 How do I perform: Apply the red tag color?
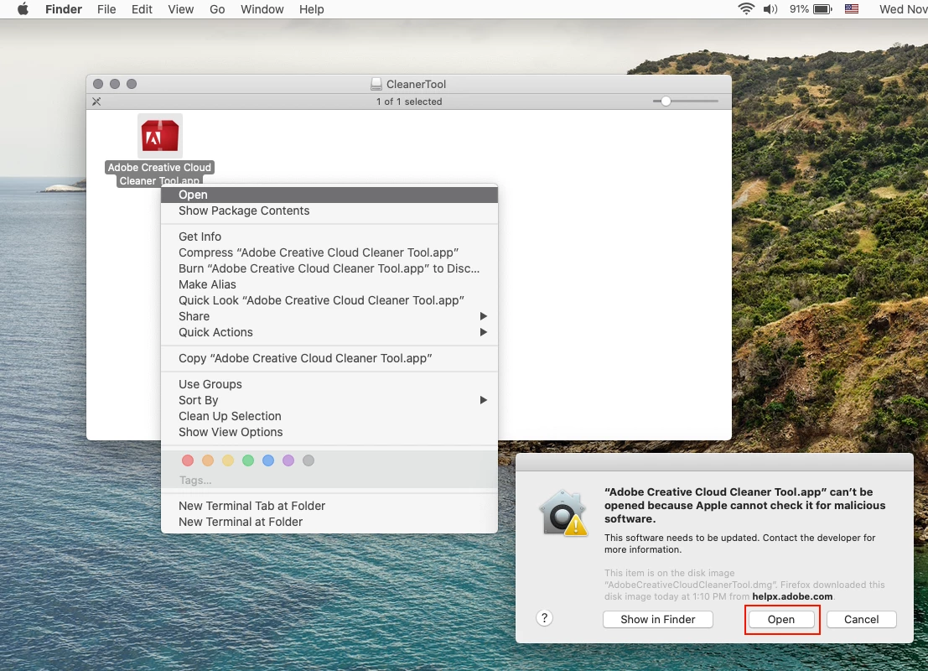pyautogui.click(x=188, y=460)
